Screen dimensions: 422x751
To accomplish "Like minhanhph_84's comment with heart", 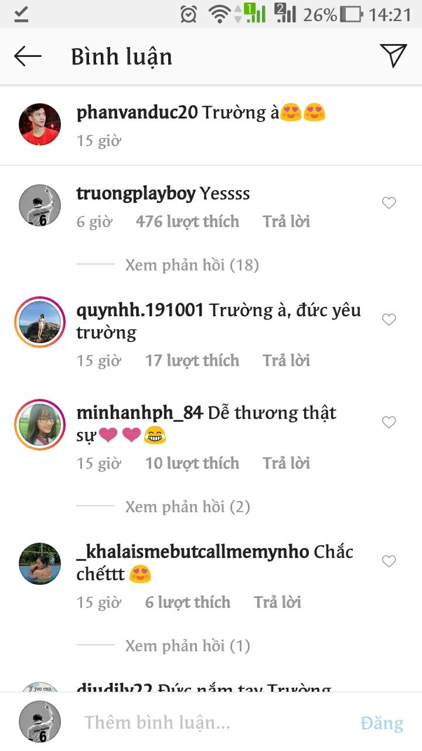I will pyautogui.click(x=389, y=422).
